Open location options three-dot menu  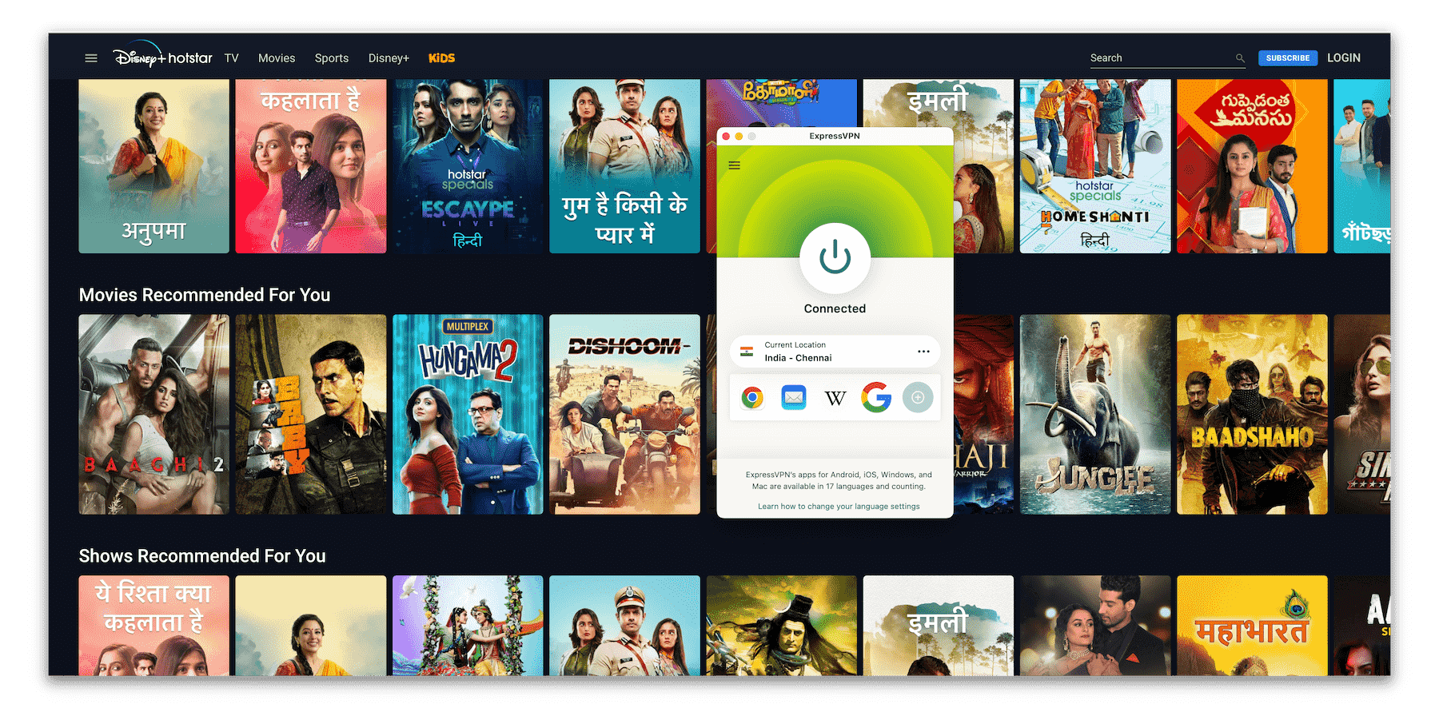923,352
